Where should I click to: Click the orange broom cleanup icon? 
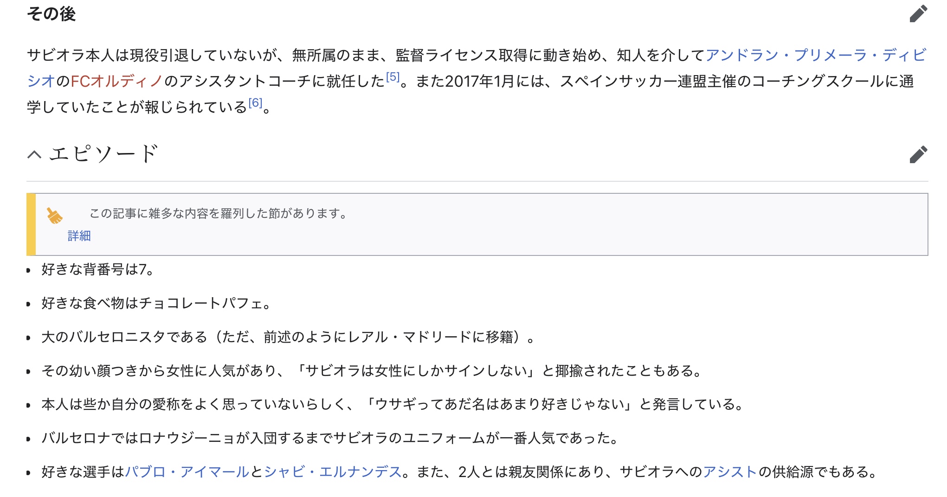click(55, 216)
